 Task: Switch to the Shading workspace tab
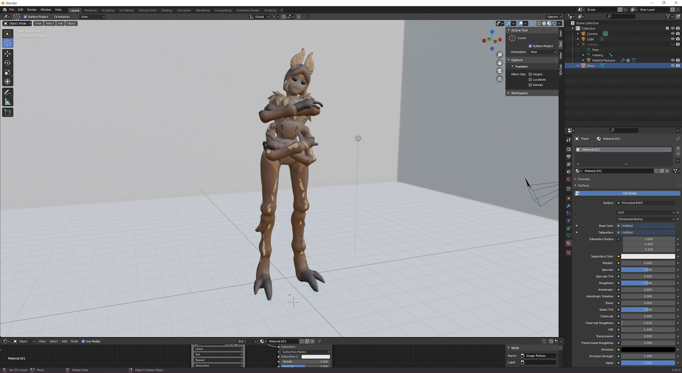click(166, 10)
